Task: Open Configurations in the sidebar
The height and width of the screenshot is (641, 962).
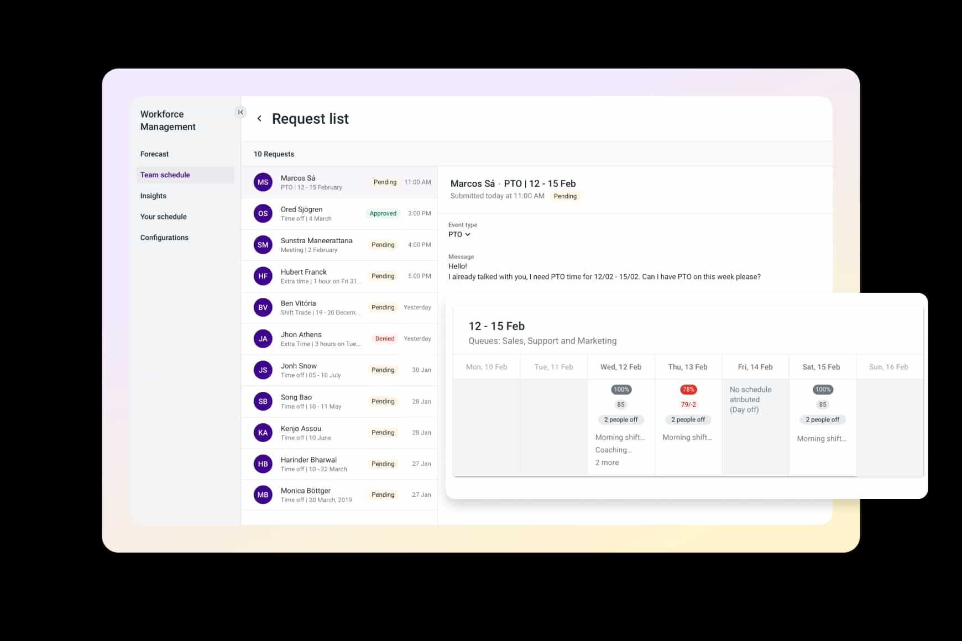Action: click(x=164, y=238)
